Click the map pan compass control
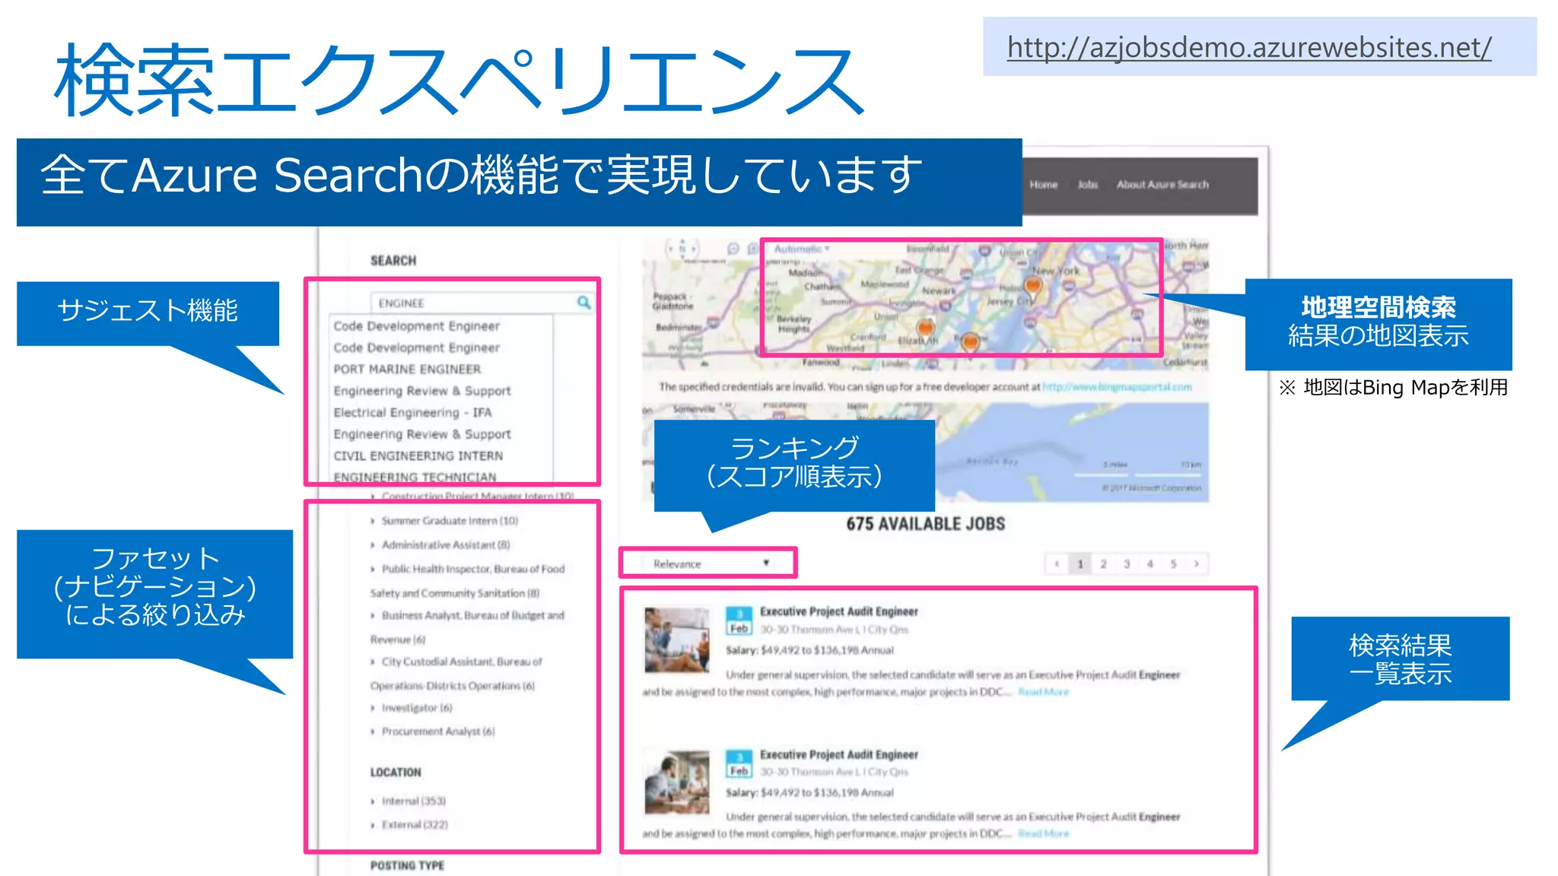Screen dimensions: 1558x876 tap(682, 249)
